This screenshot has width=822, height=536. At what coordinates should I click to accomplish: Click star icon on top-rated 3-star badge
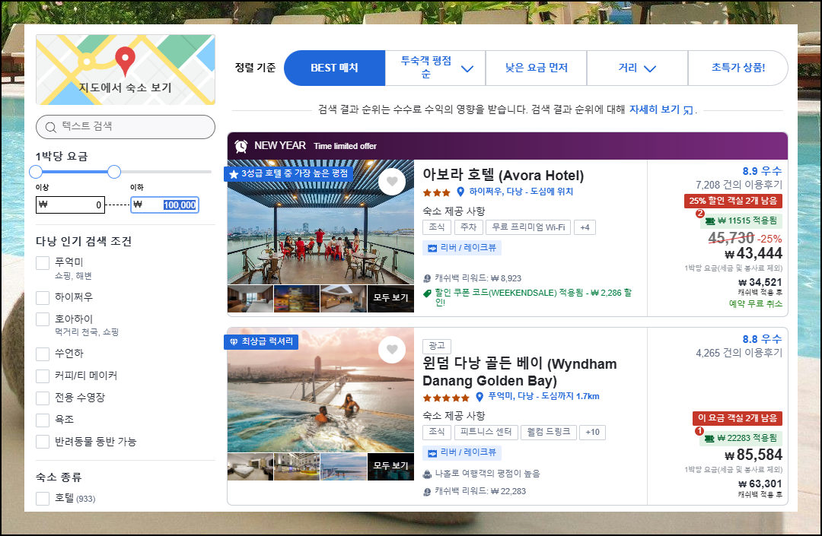234,174
